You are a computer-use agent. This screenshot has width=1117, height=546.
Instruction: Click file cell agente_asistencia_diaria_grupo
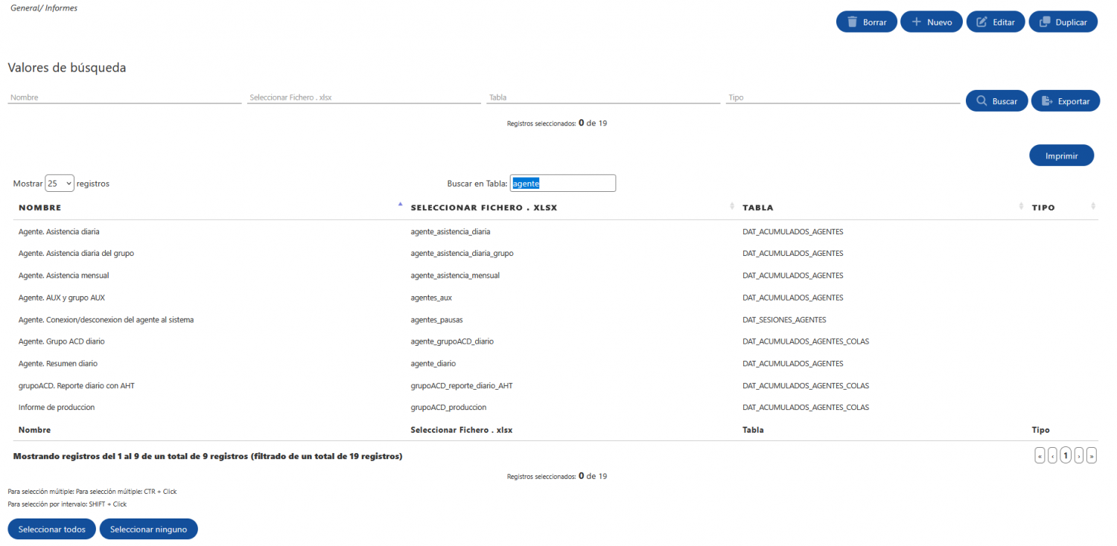tap(462, 253)
